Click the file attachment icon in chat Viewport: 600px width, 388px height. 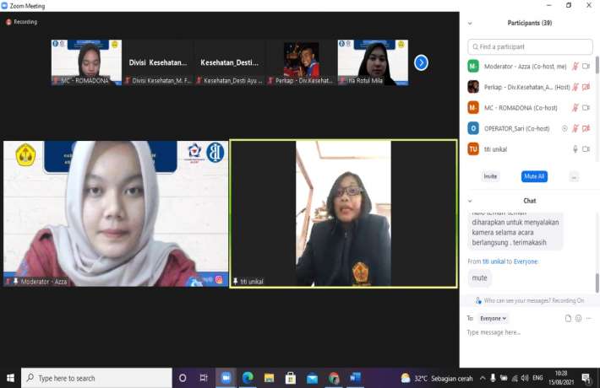(568, 318)
